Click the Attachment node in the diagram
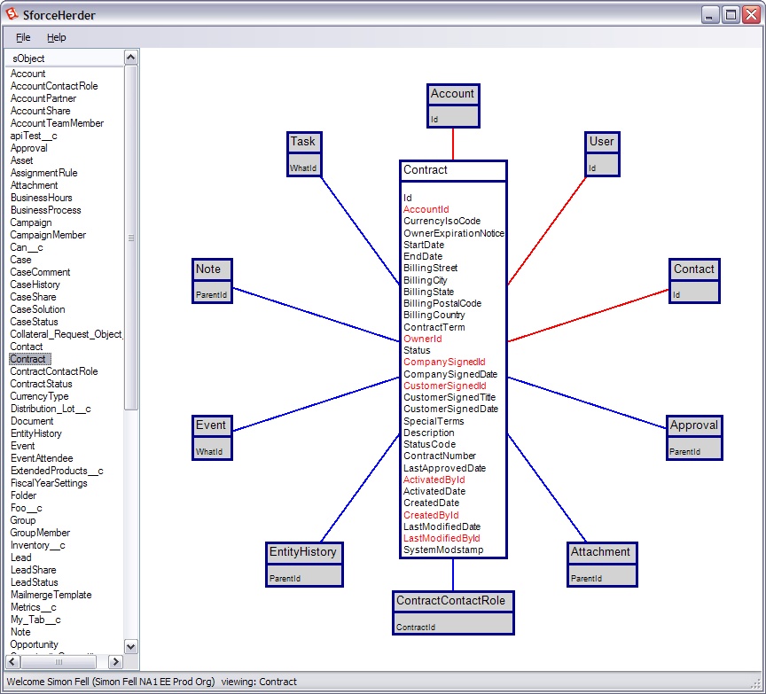 (602, 565)
